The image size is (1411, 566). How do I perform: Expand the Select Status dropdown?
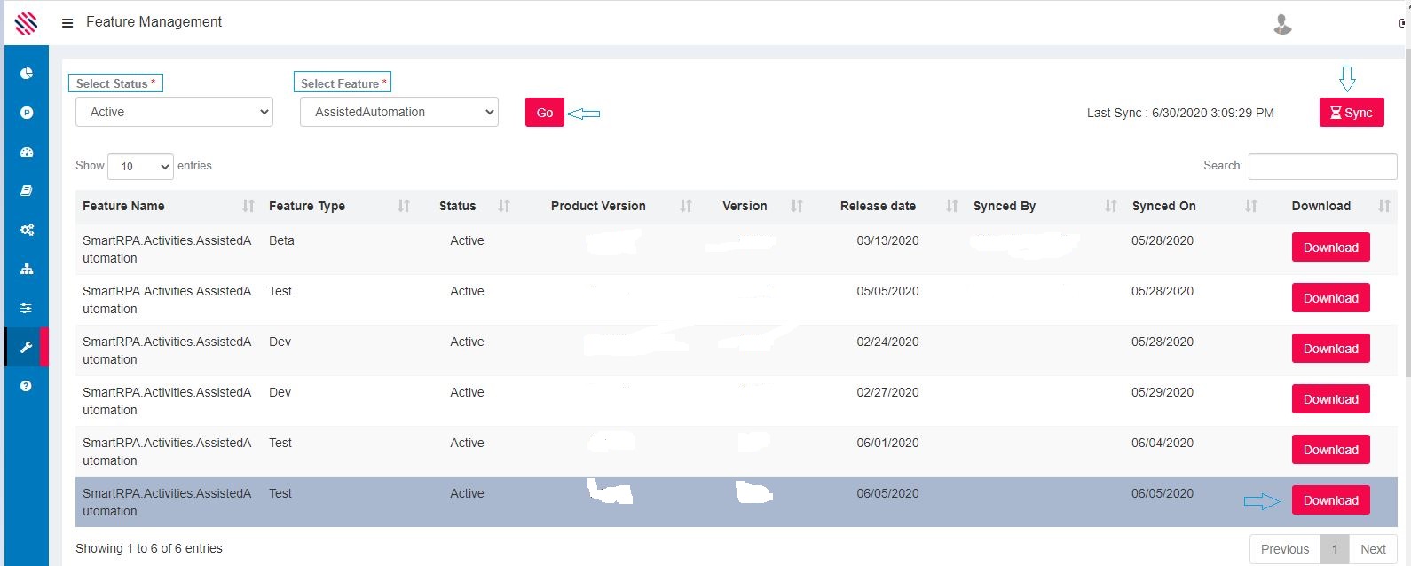tap(174, 112)
